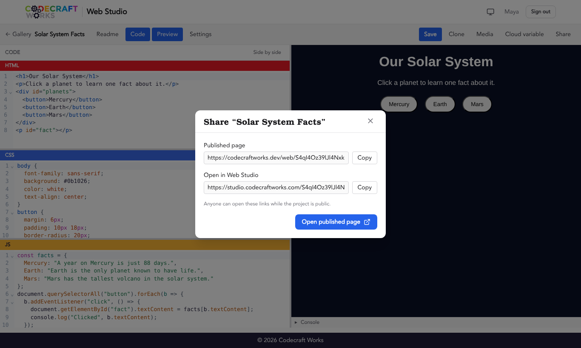Image resolution: width=581 pixels, height=348 pixels.
Task: Fold CSS line 1 body rule
Action: 12,166
